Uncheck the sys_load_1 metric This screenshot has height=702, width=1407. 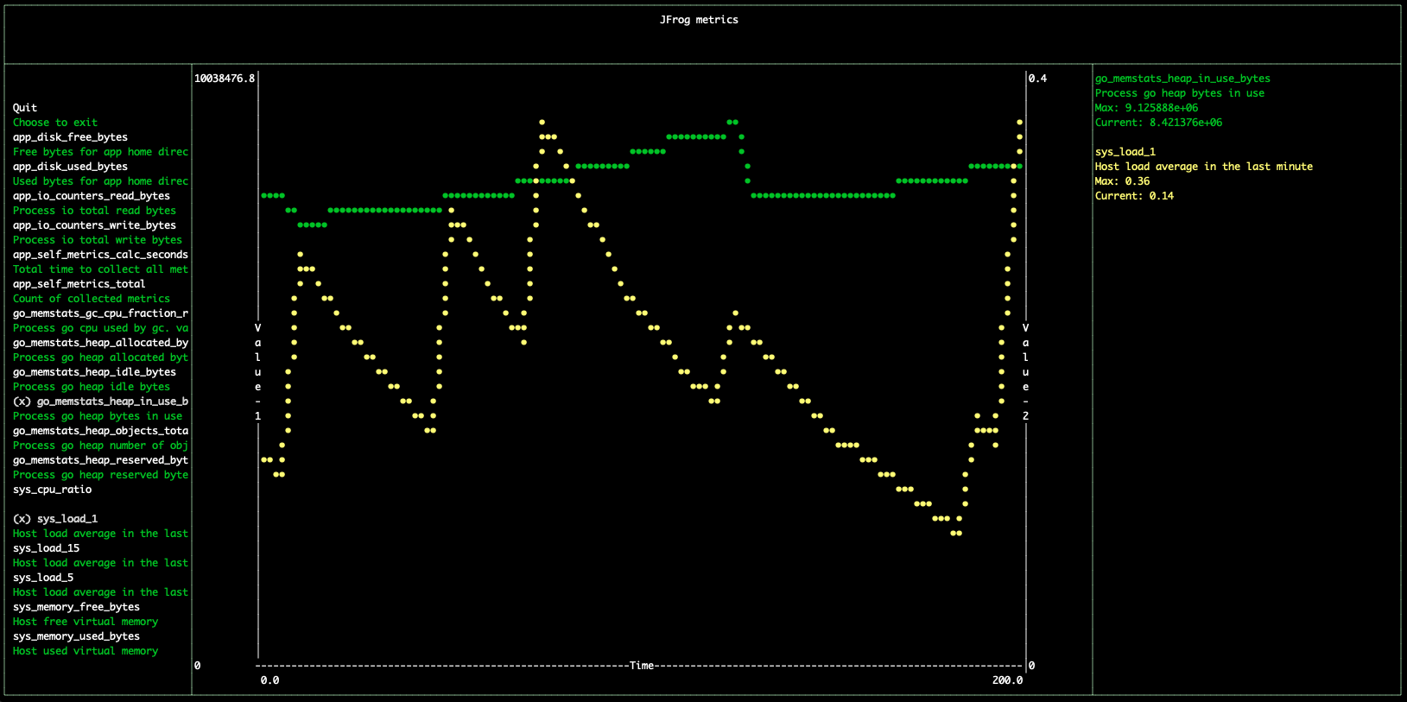click(x=55, y=519)
